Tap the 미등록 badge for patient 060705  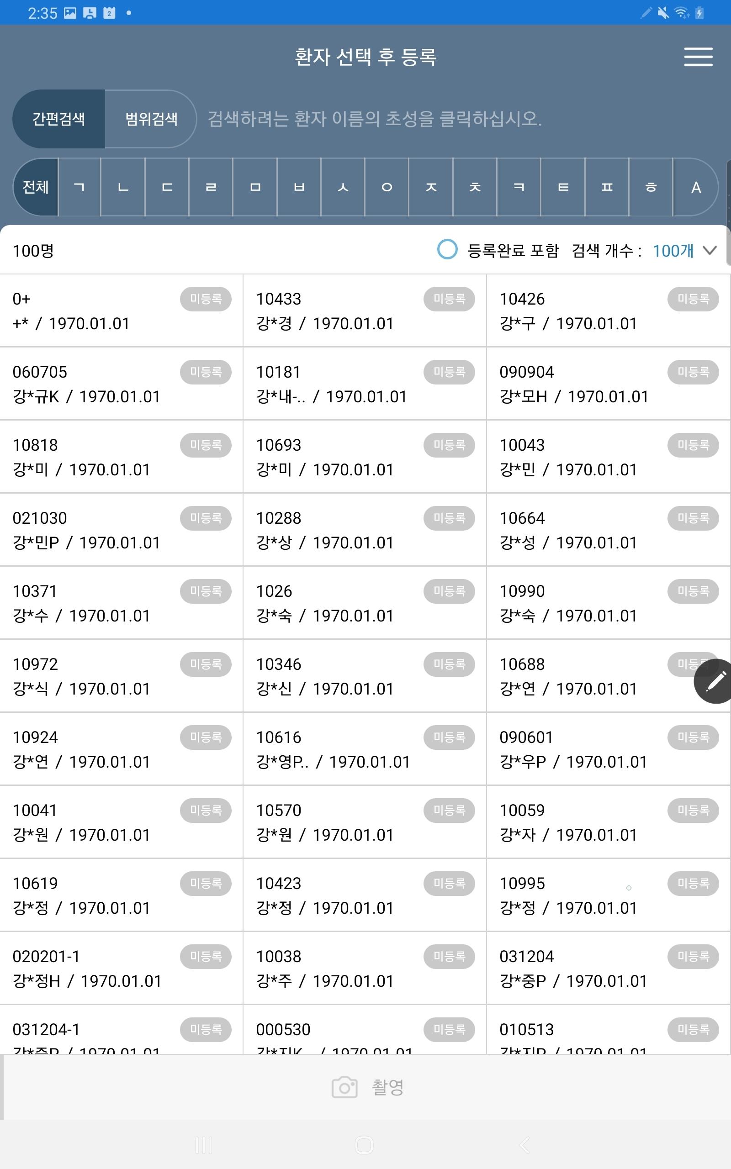(x=206, y=372)
